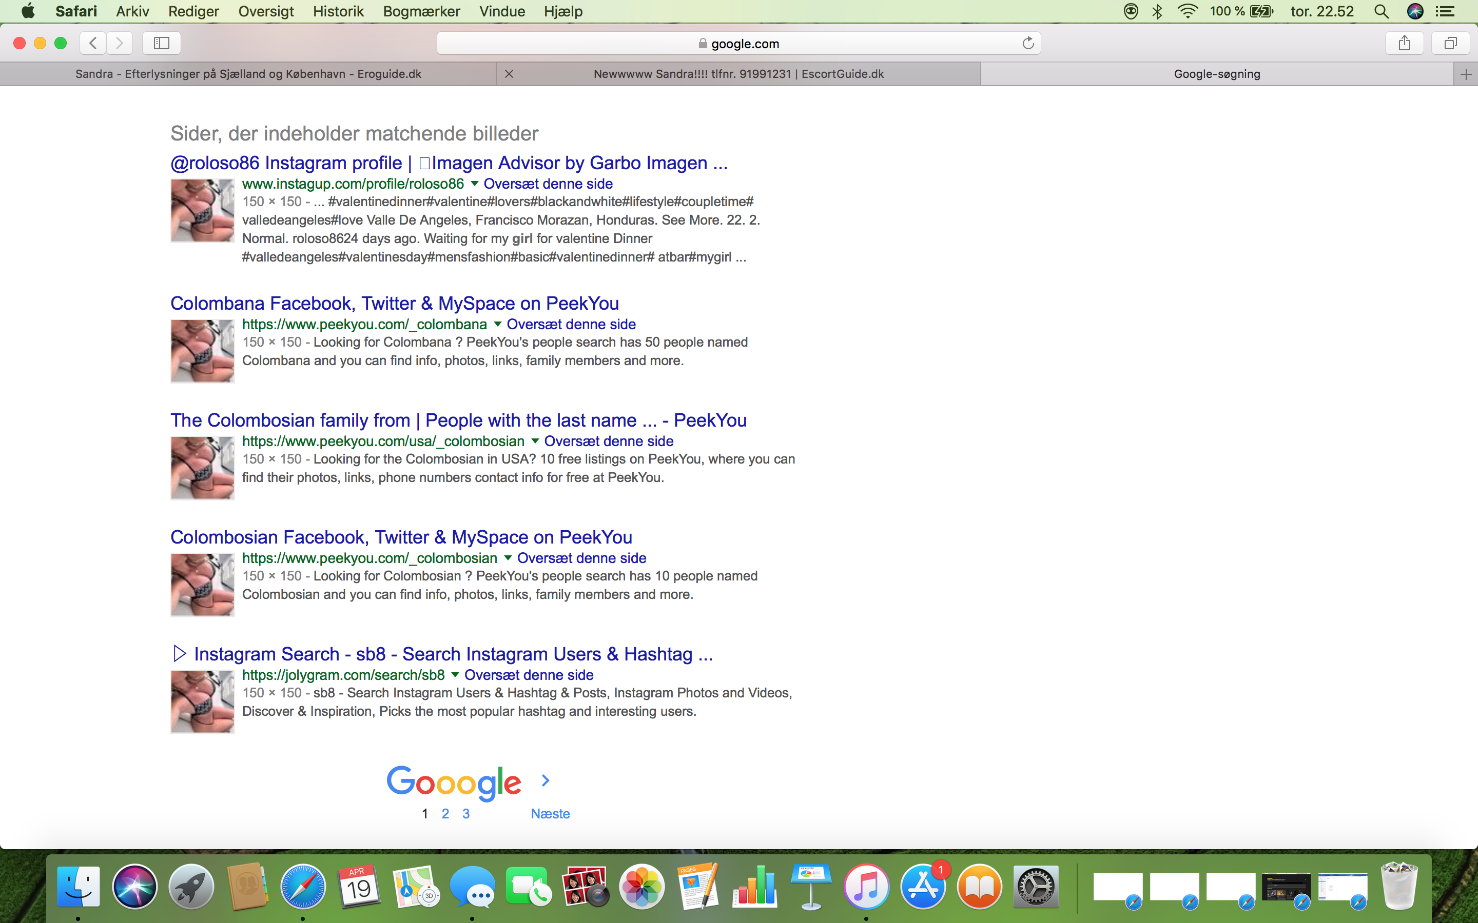This screenshot has height=923, width=1478.
Task: Switch to the Google-søgning tab
Action: click(x=1217, y=74)
